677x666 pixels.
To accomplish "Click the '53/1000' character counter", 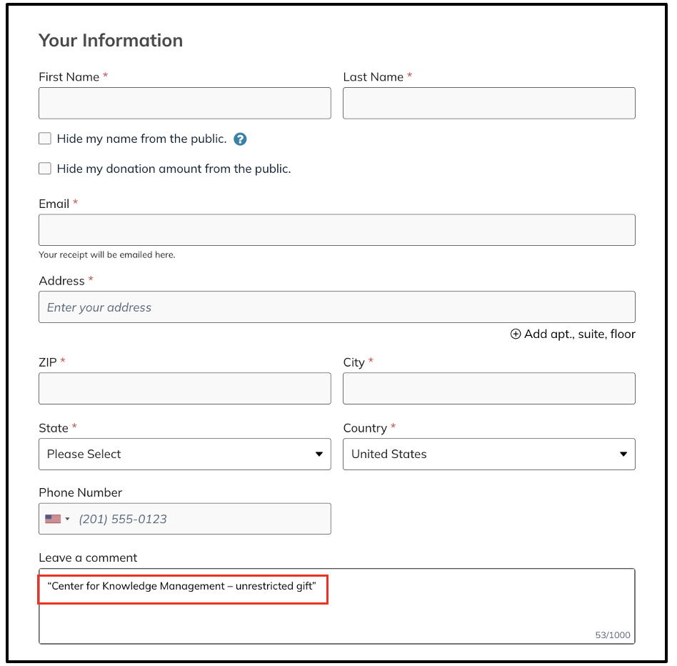I will pos(613,635).
